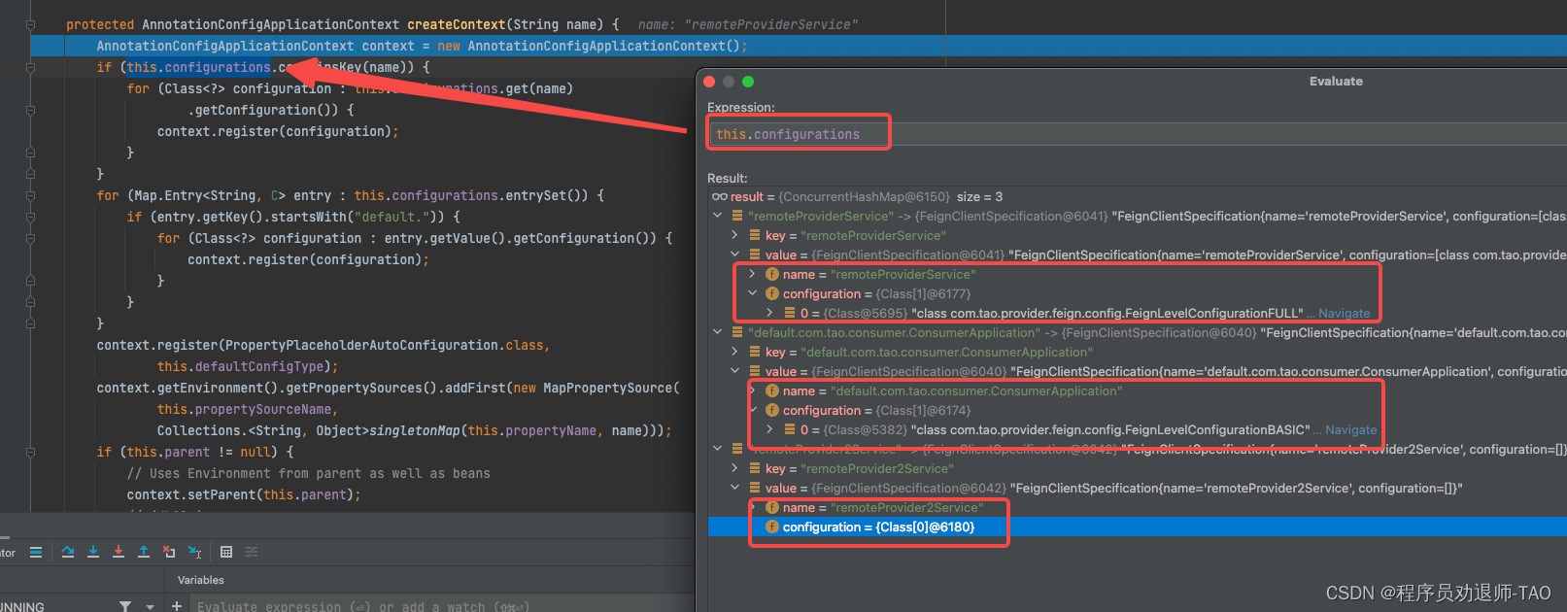The height and width of the screenshot is (612, 1567).
Task: Click the "Uses Environment from parent" comment
Action: click(x=309, y=473)
